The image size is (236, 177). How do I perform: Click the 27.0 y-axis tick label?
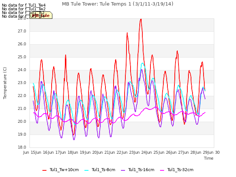pyautogui.click(x=22, y=31)
